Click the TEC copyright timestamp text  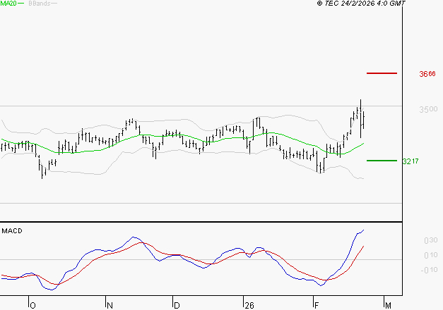(x=361, y=4)
